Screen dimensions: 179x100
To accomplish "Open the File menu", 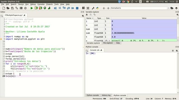I will click(x=3, y=4).
